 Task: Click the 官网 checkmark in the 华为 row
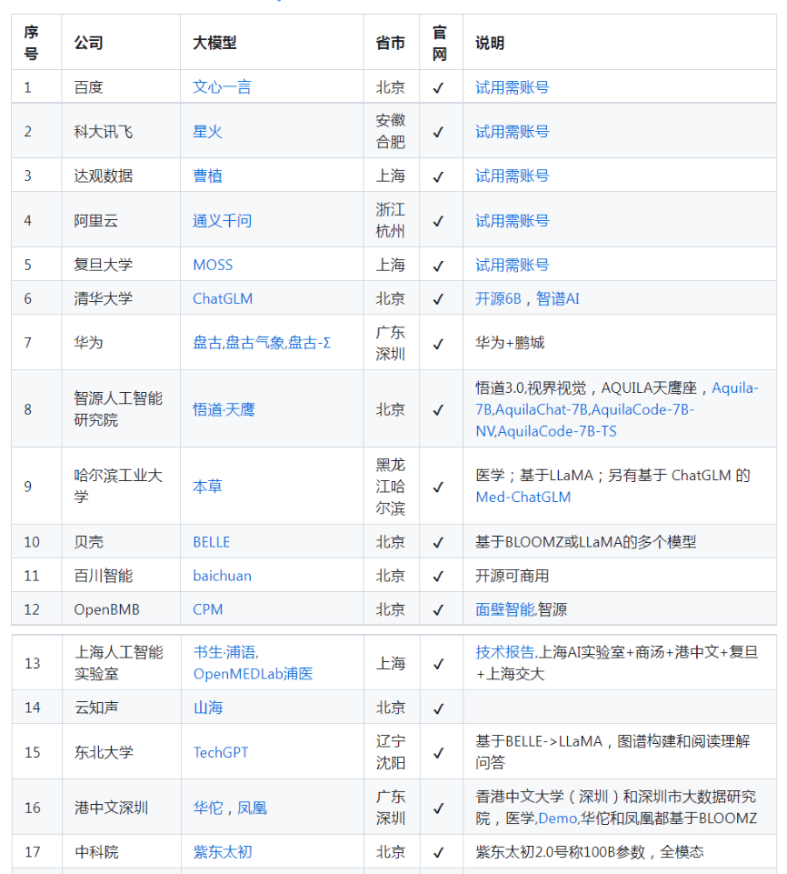click(438, 343)
